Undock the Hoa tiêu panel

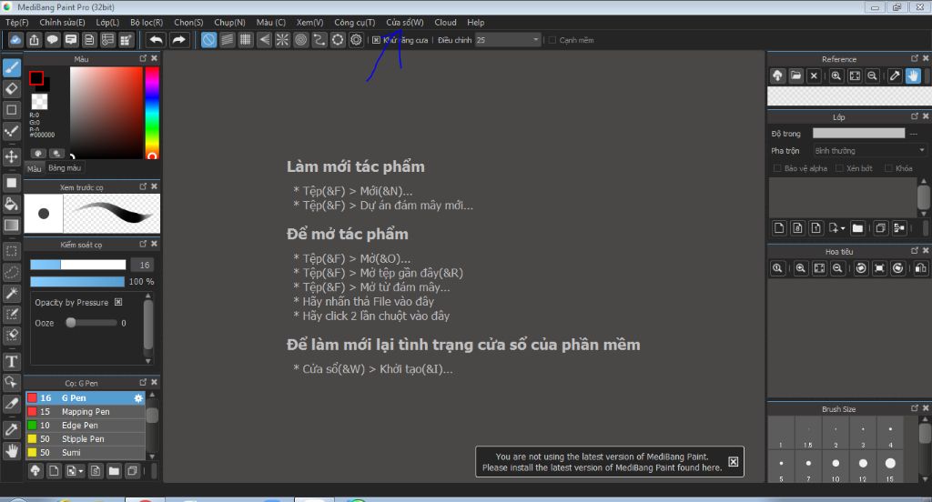tap(914, 251)
